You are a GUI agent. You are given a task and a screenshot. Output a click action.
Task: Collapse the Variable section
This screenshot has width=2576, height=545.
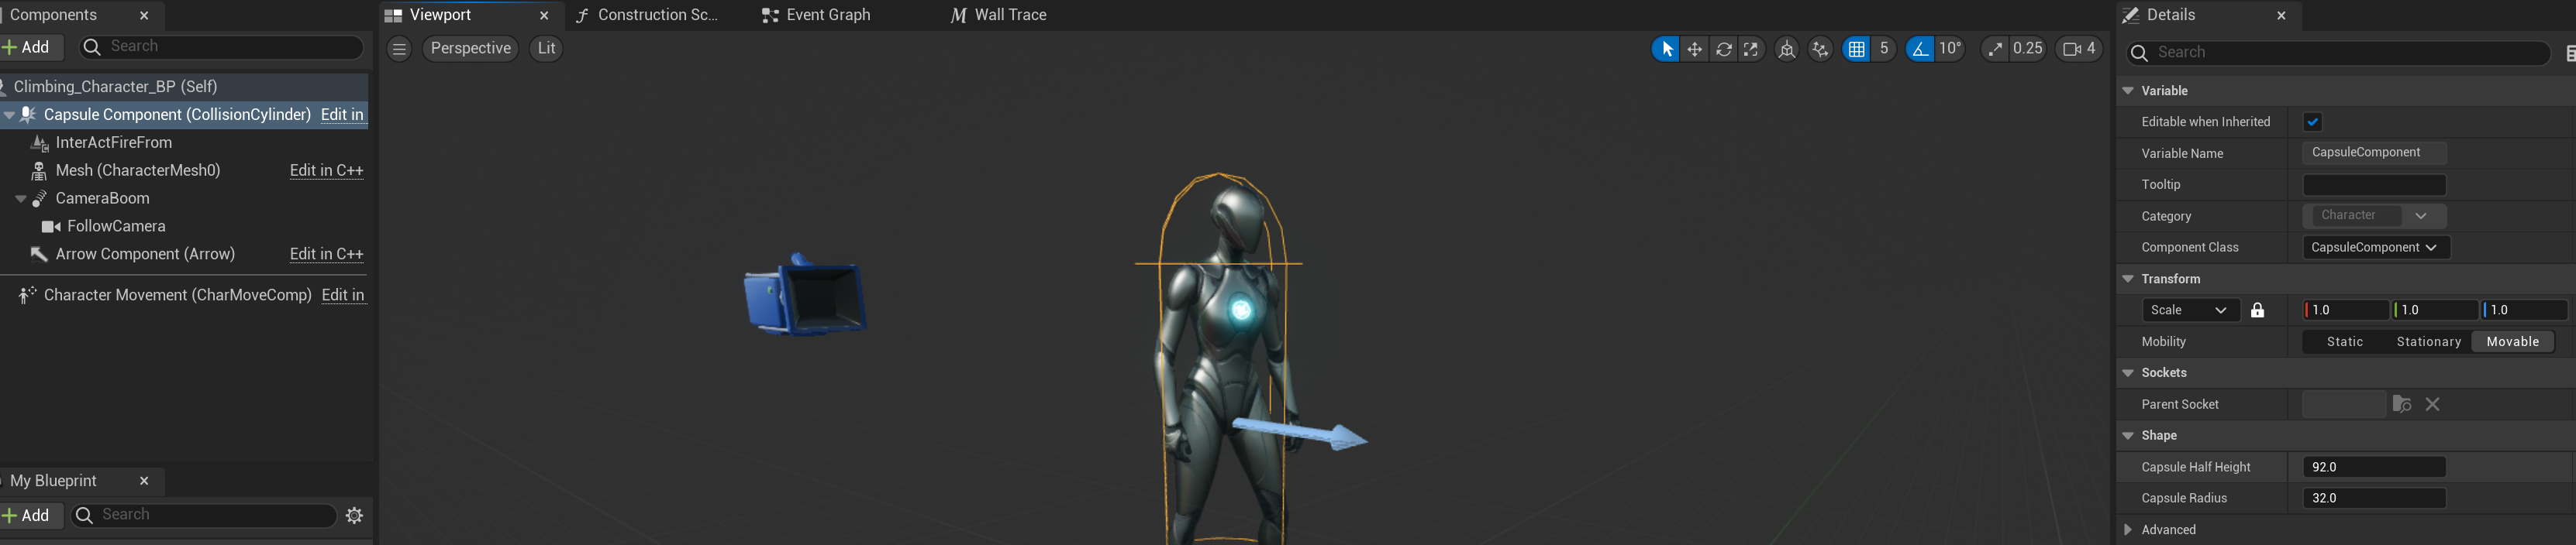tap(2128, 91)
